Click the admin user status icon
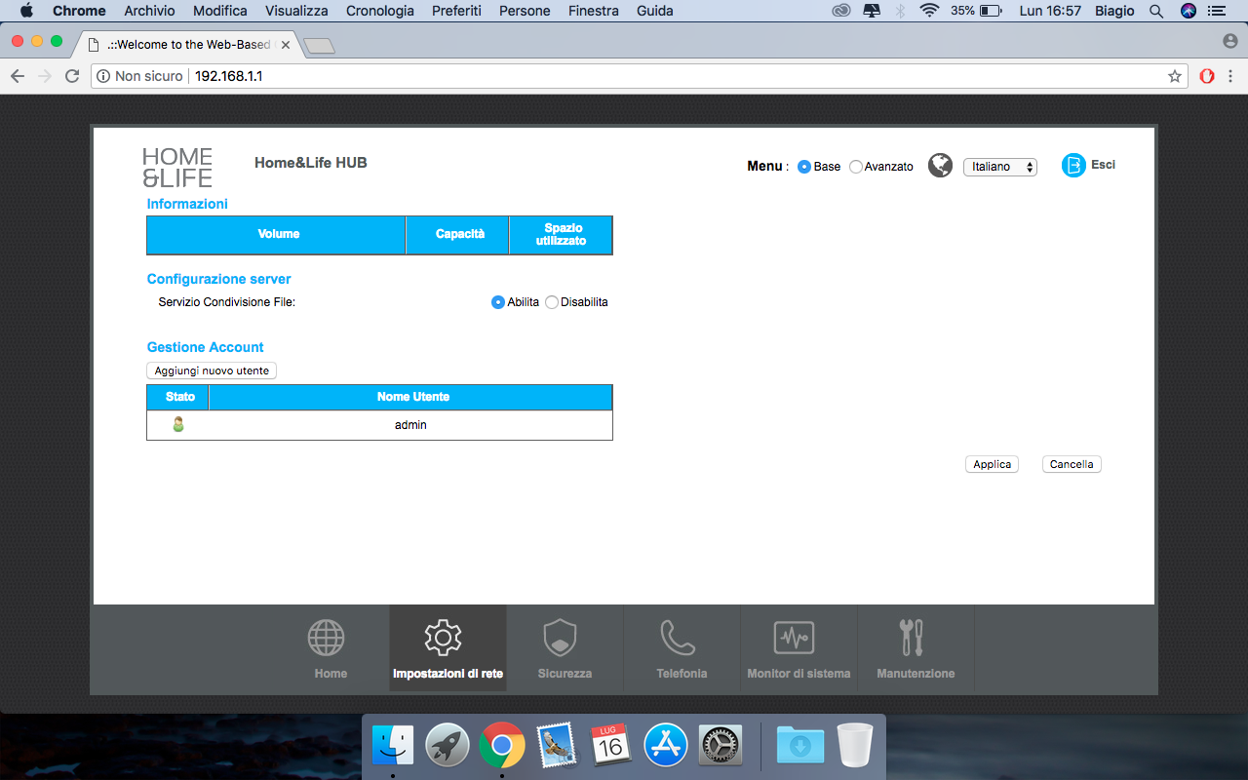This screenshot has width=1248, height=780. click(178, 425)
